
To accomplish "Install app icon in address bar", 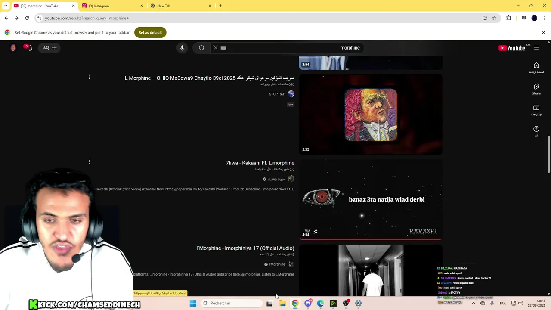I will tap(485, 18).
